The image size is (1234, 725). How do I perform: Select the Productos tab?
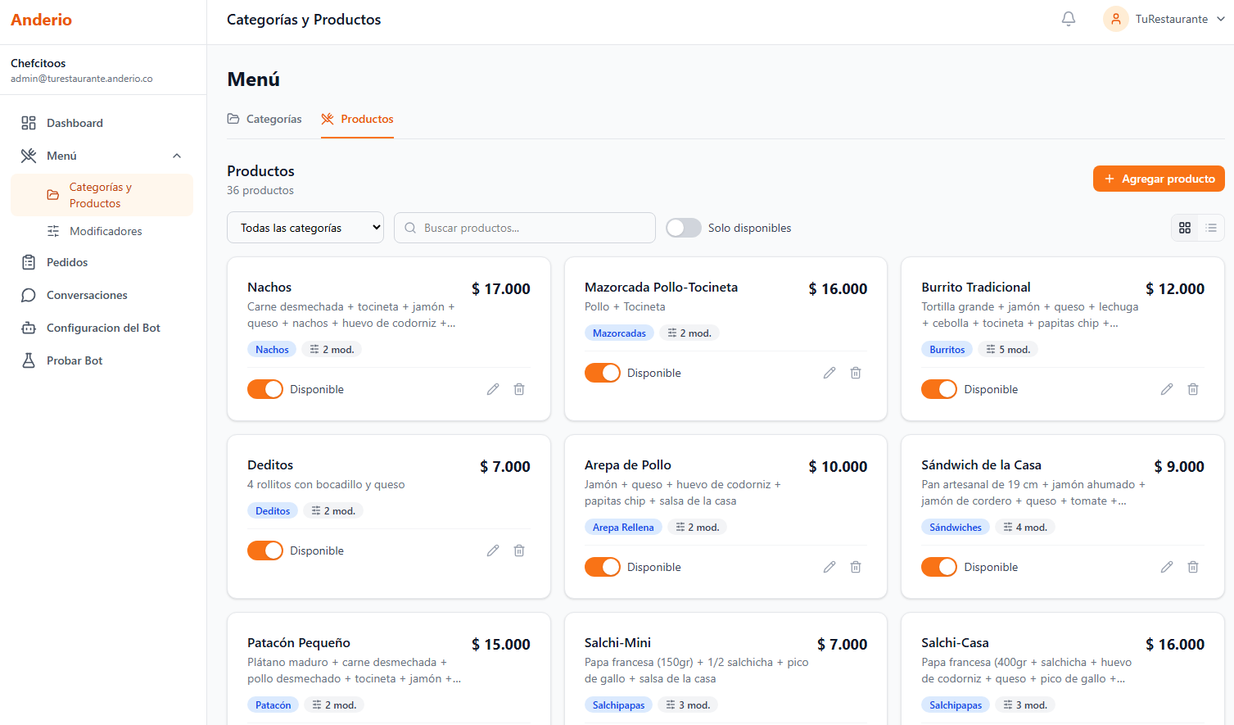pos(357,119)
